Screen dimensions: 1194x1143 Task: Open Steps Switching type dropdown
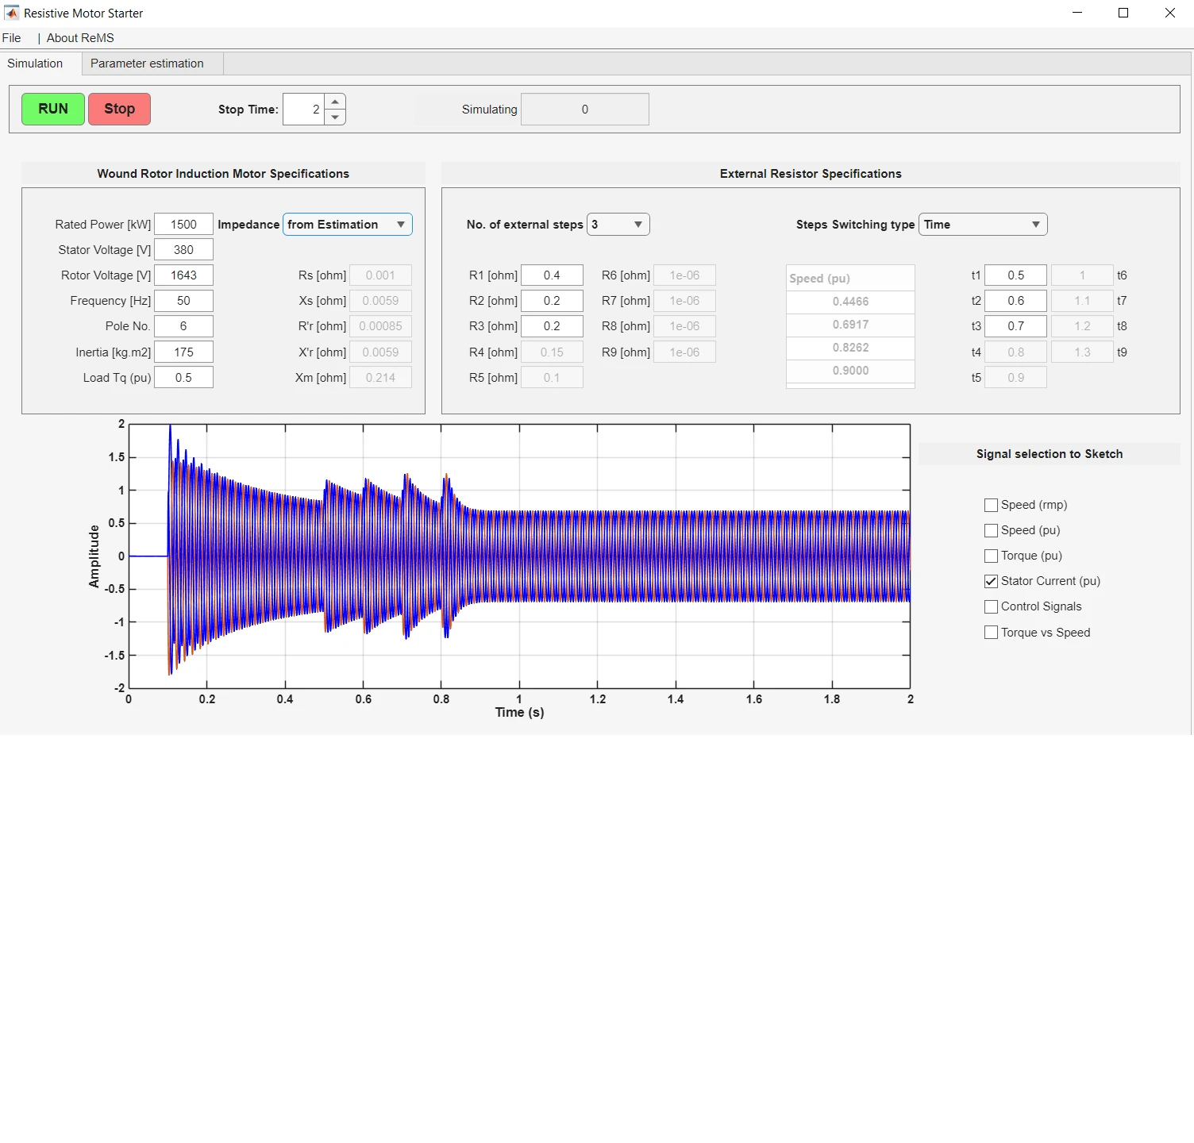tap(982, 225)
